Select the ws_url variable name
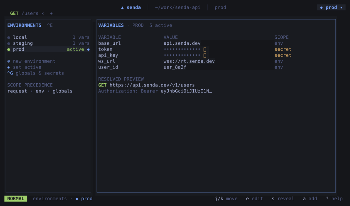This screenshot has height=206, width=350. [x=107, y=61]
